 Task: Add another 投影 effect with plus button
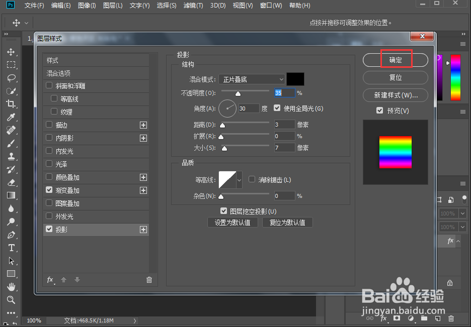click(x=143, y=230)
